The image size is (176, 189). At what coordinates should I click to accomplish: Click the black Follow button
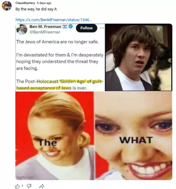pyautogui.click(x=87, y=28)
